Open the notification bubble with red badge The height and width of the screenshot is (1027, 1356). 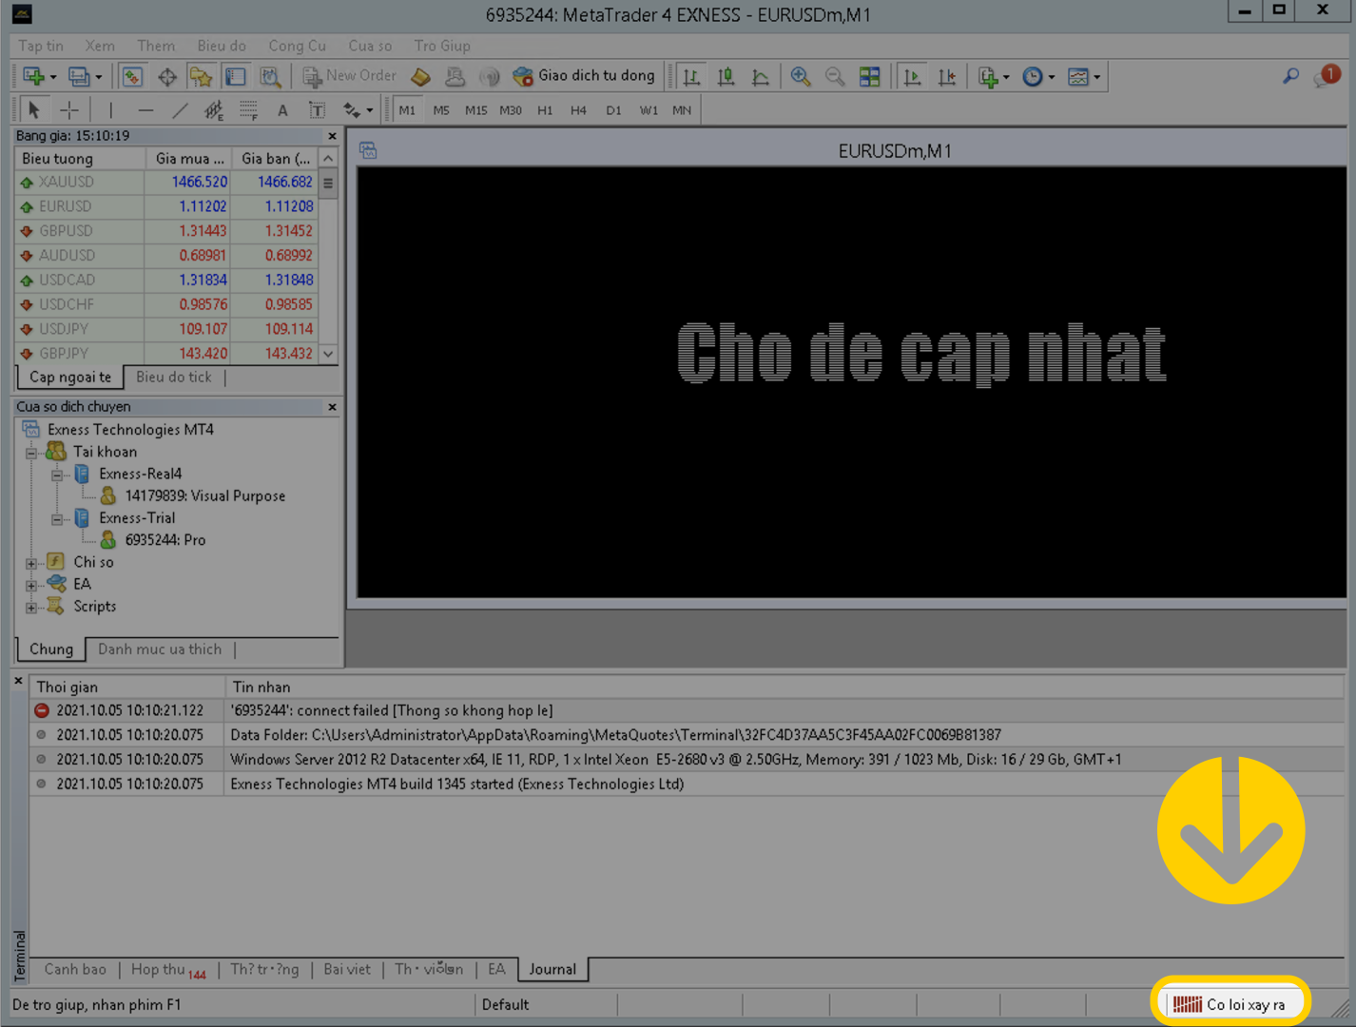[x=1327, y=76]
